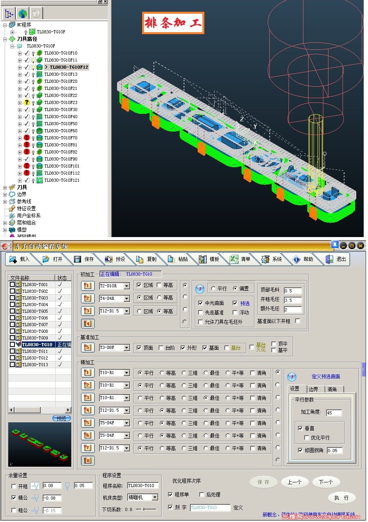This screenshot has height=522, width=368.
Task: Collapse the 刀具路径 tree node
Action: 5,39
